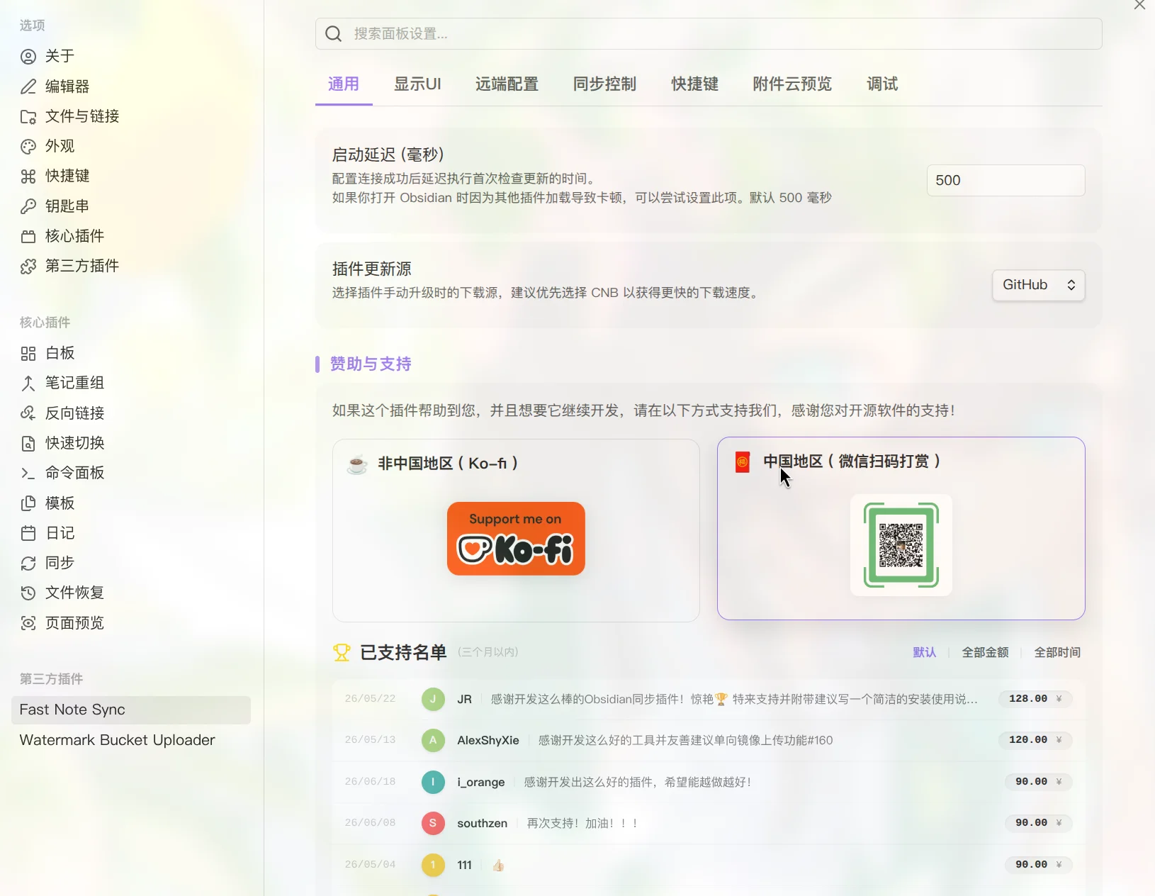Select the 白板 canvas icon
1155x896 pixels.
(28, 354)
